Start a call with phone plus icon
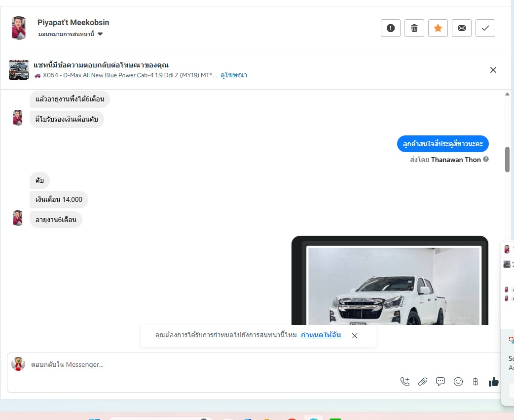 pos(405,382)
